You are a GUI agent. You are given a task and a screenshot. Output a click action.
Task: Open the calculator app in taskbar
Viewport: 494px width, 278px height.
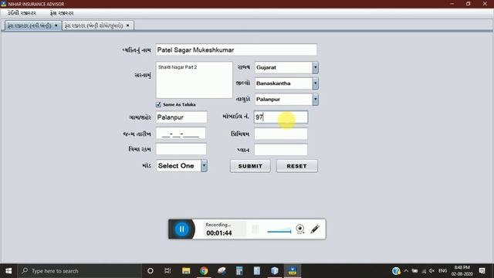pyautogui.click(x=239, y=271)
